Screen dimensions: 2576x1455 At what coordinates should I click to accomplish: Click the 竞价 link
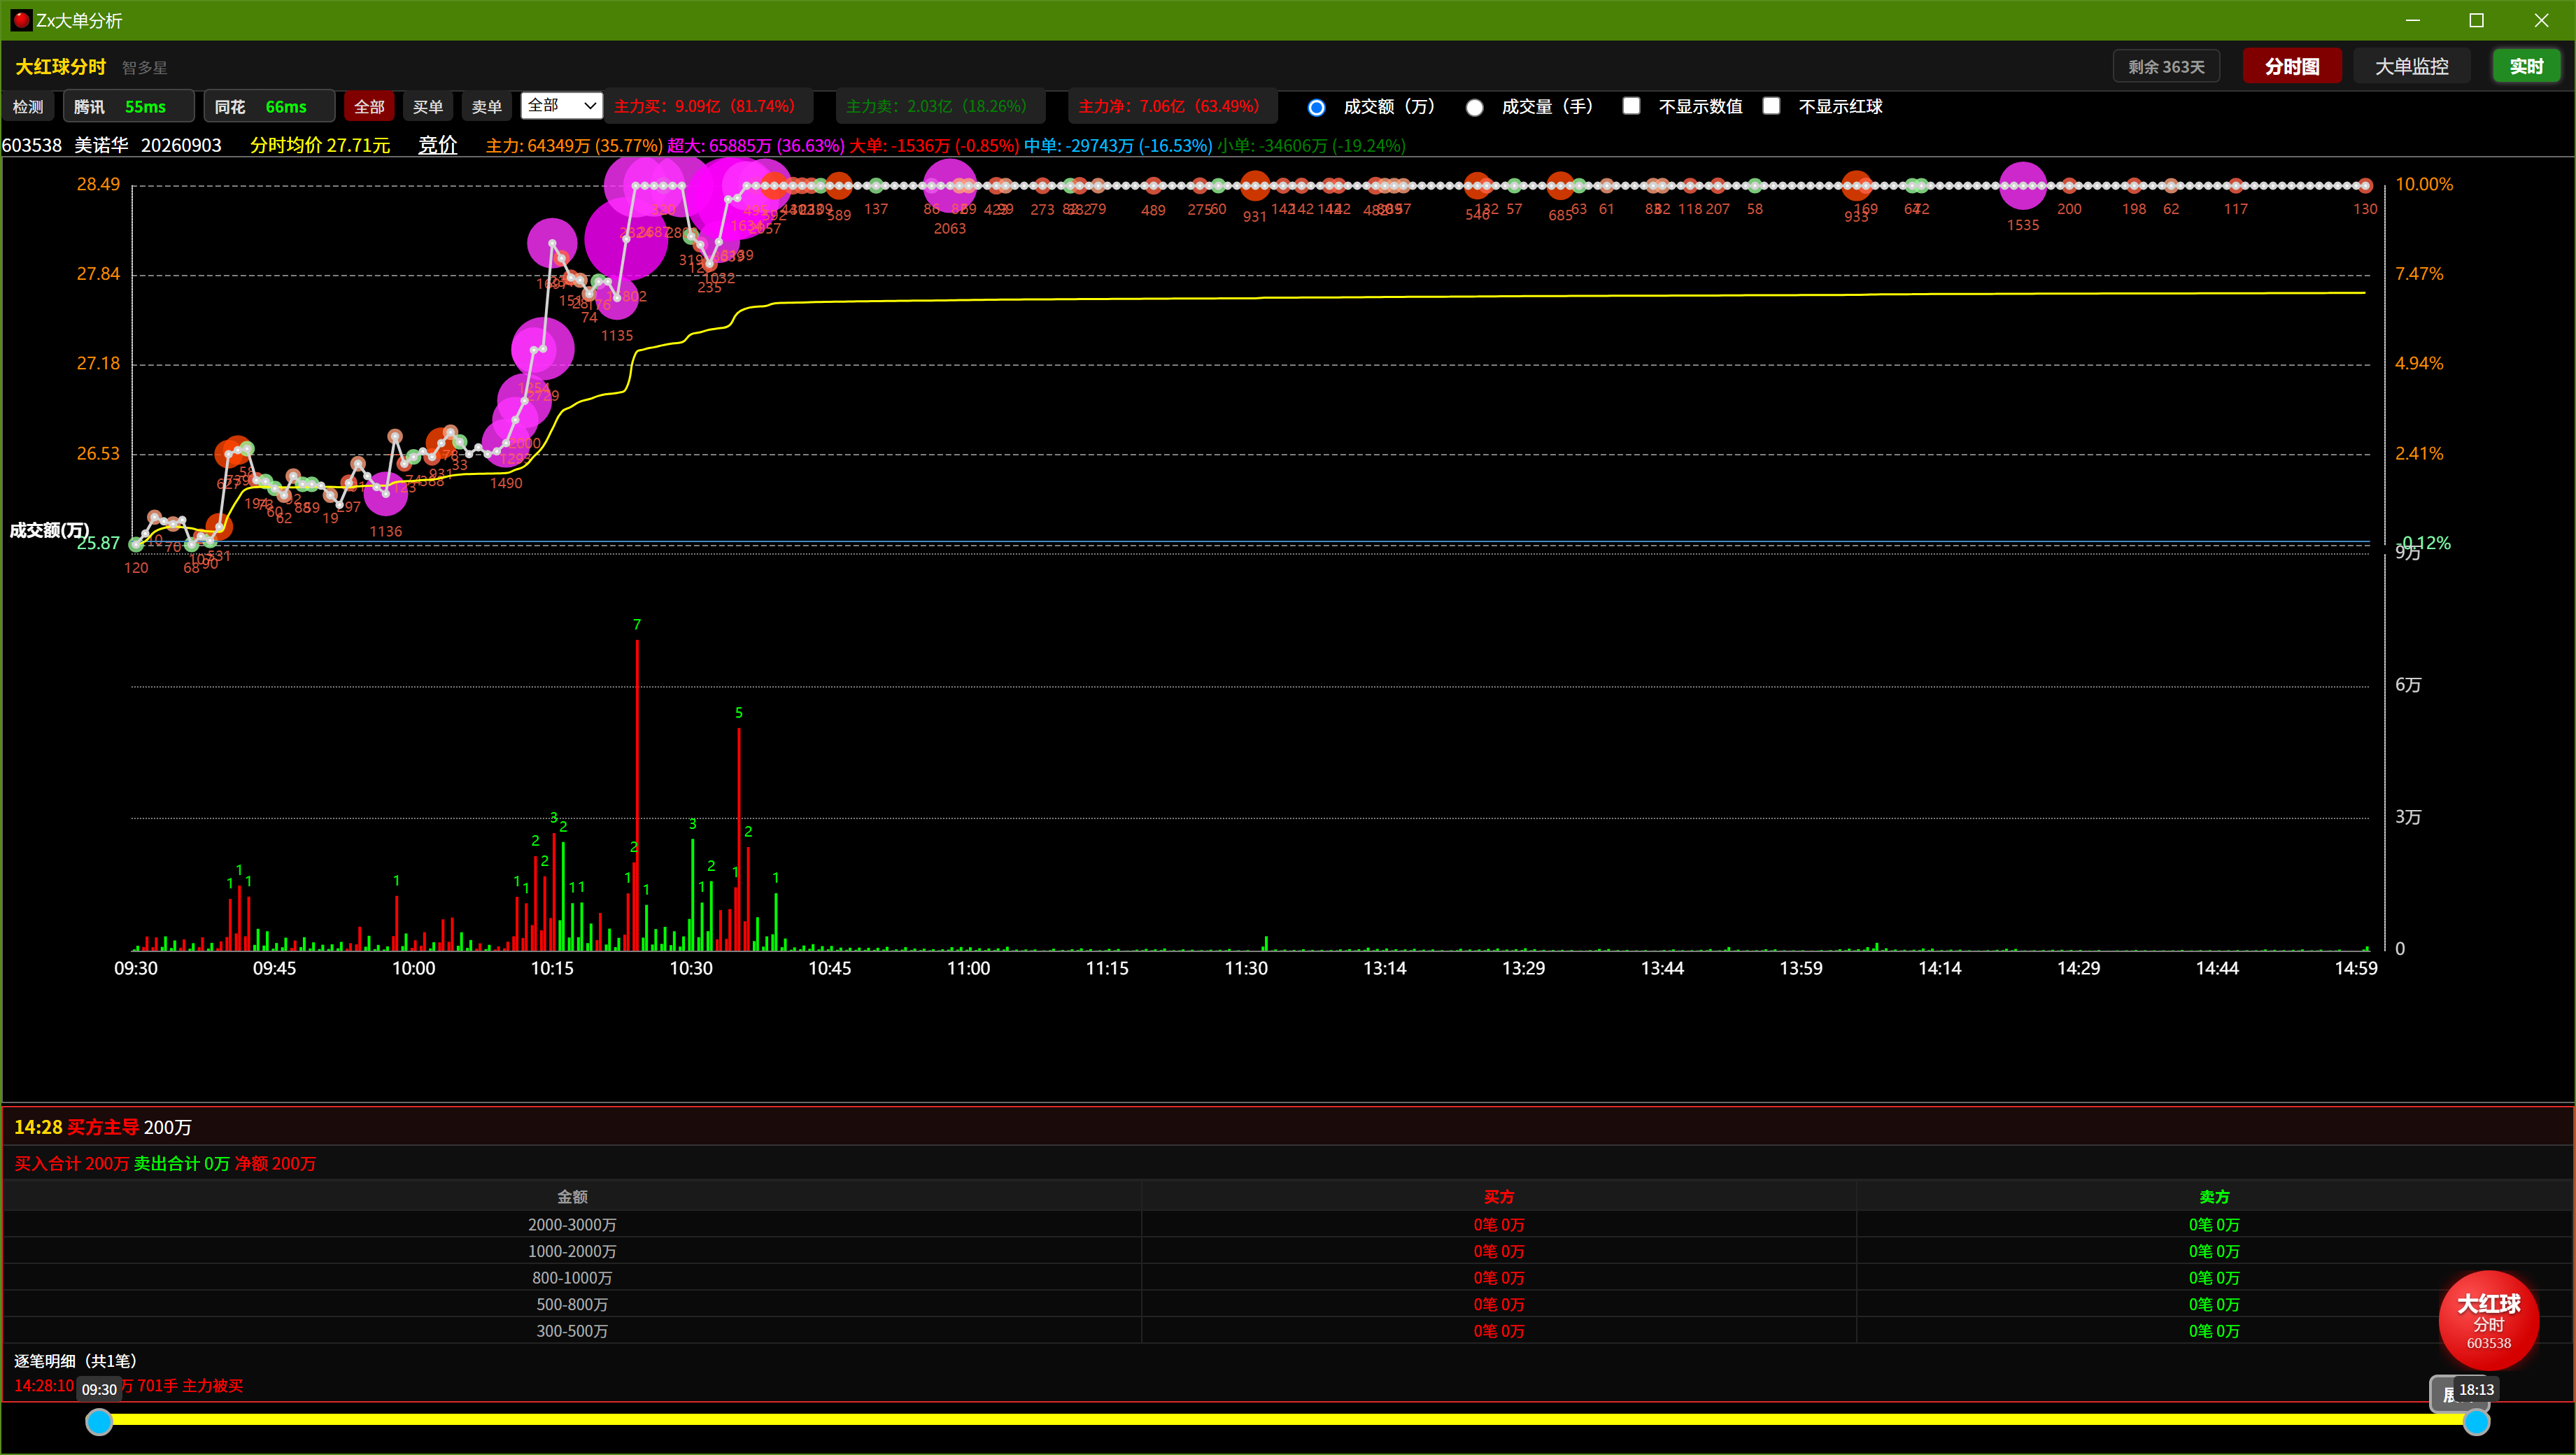coord(437,145)
